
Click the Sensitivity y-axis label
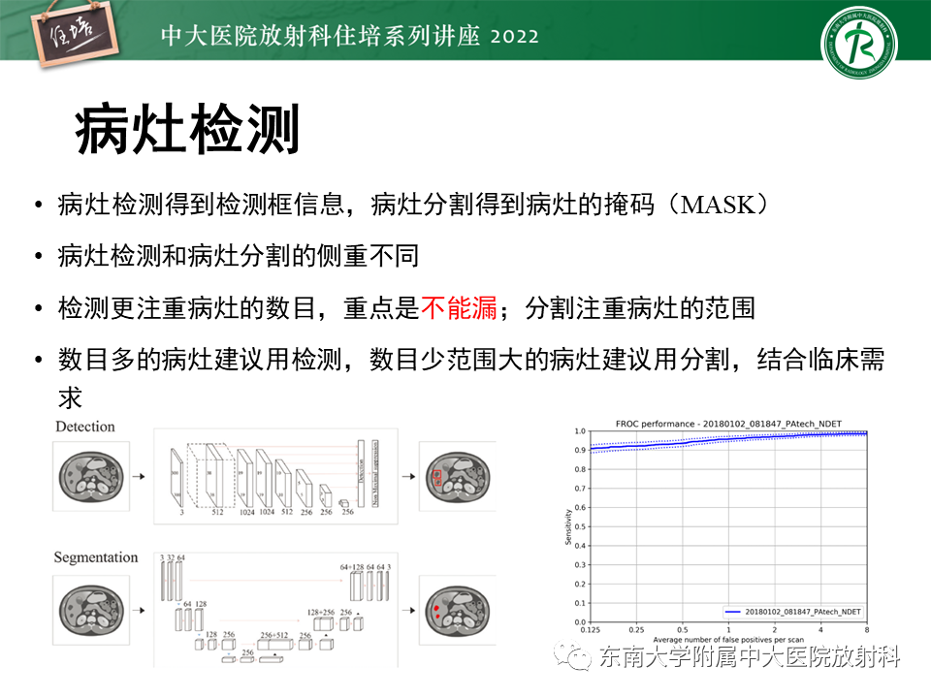[568, 525]
